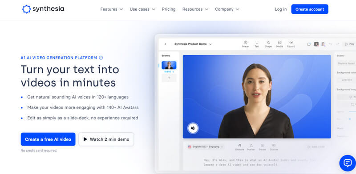Click the Marker icon below the video
356x174 pixels.
point(251,147)
